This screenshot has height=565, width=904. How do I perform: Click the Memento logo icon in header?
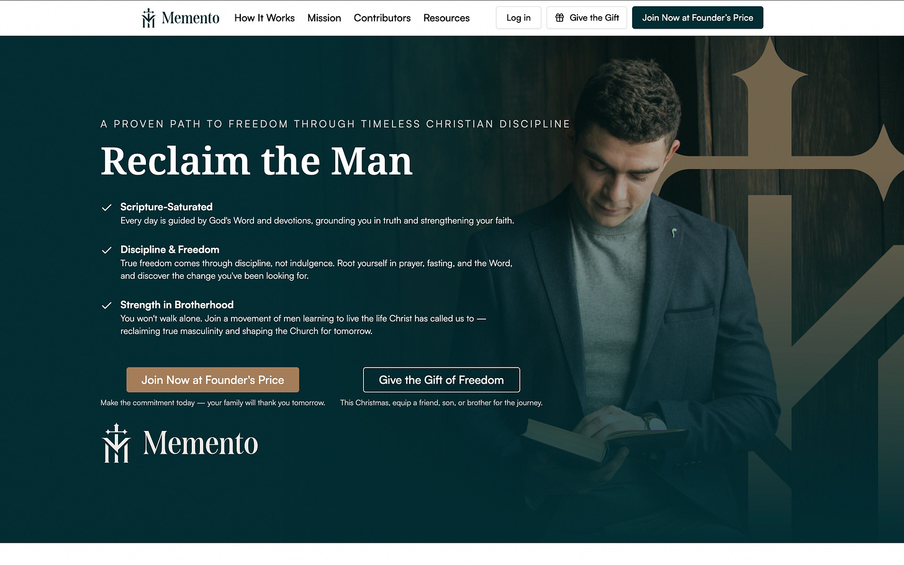(x=148, y=18)
